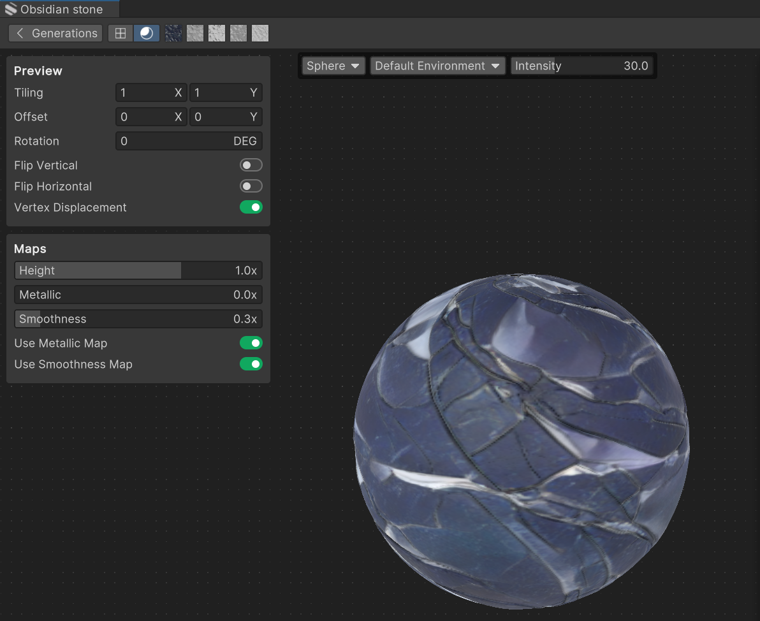Open the third gray map thumbnail
The image size is (760, 621).
[x=217, y=33]
